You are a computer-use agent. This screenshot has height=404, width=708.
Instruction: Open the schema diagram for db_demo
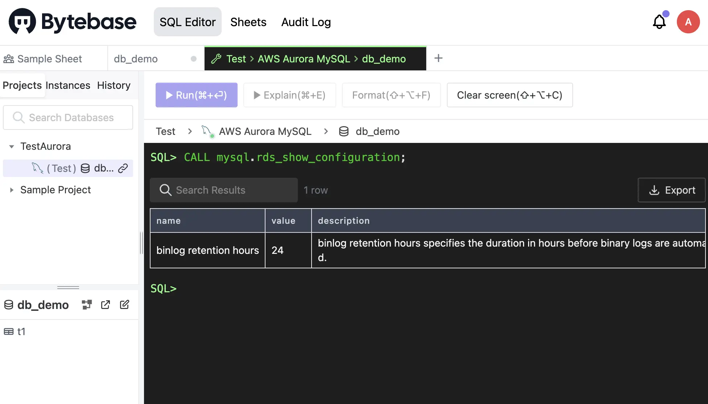(87, 305)
